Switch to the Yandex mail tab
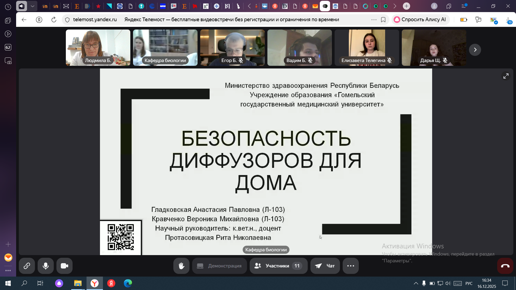This screenshot has width=516, height=290. 315,6
